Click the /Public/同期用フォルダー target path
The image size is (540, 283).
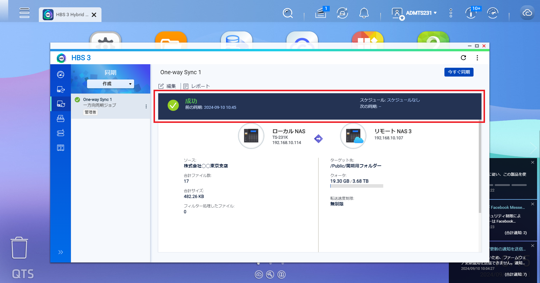click(x=356, y=166)
